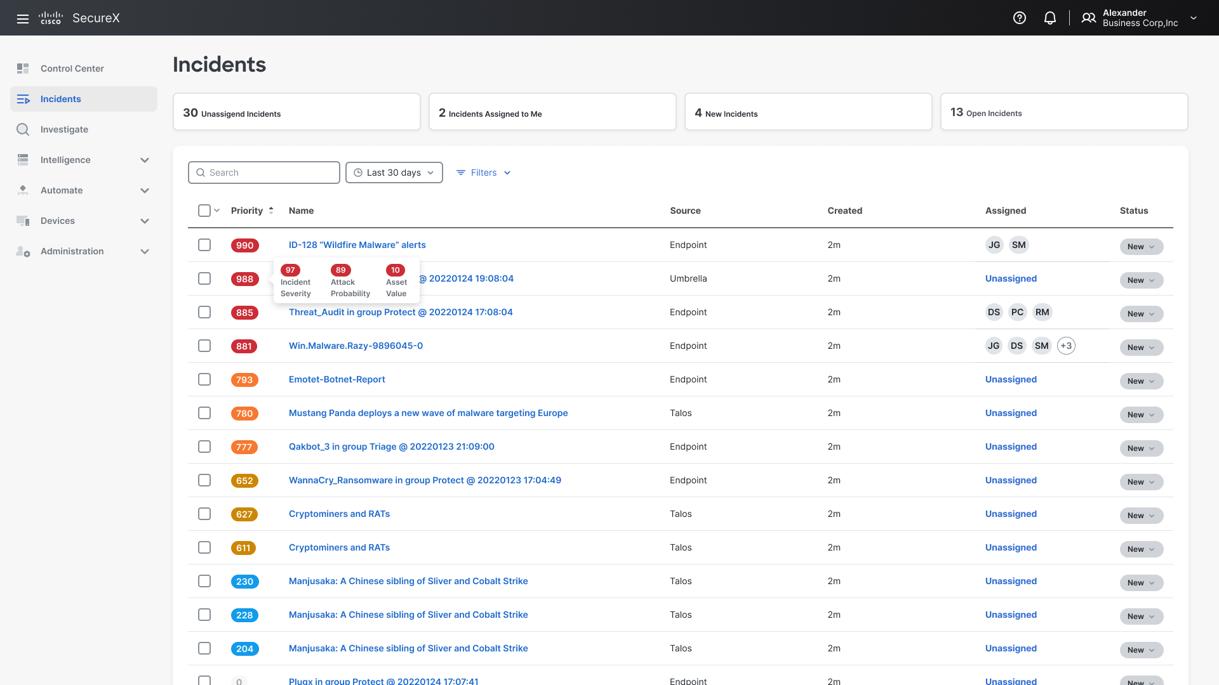Click the Administration sidebar icon
The width and height of the screenshot is (1219, 685).
point(23,251)
